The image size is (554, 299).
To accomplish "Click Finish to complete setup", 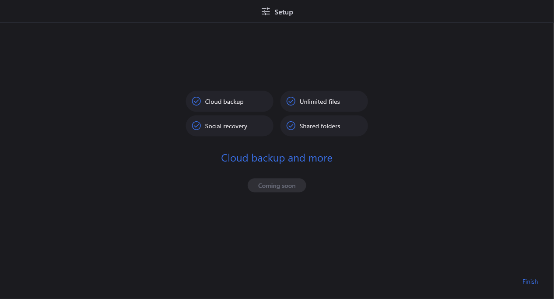I will click(530, 281).
